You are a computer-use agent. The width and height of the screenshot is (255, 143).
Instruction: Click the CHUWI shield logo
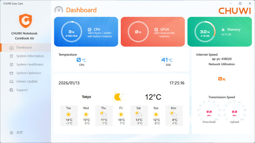tap(25, 21)
